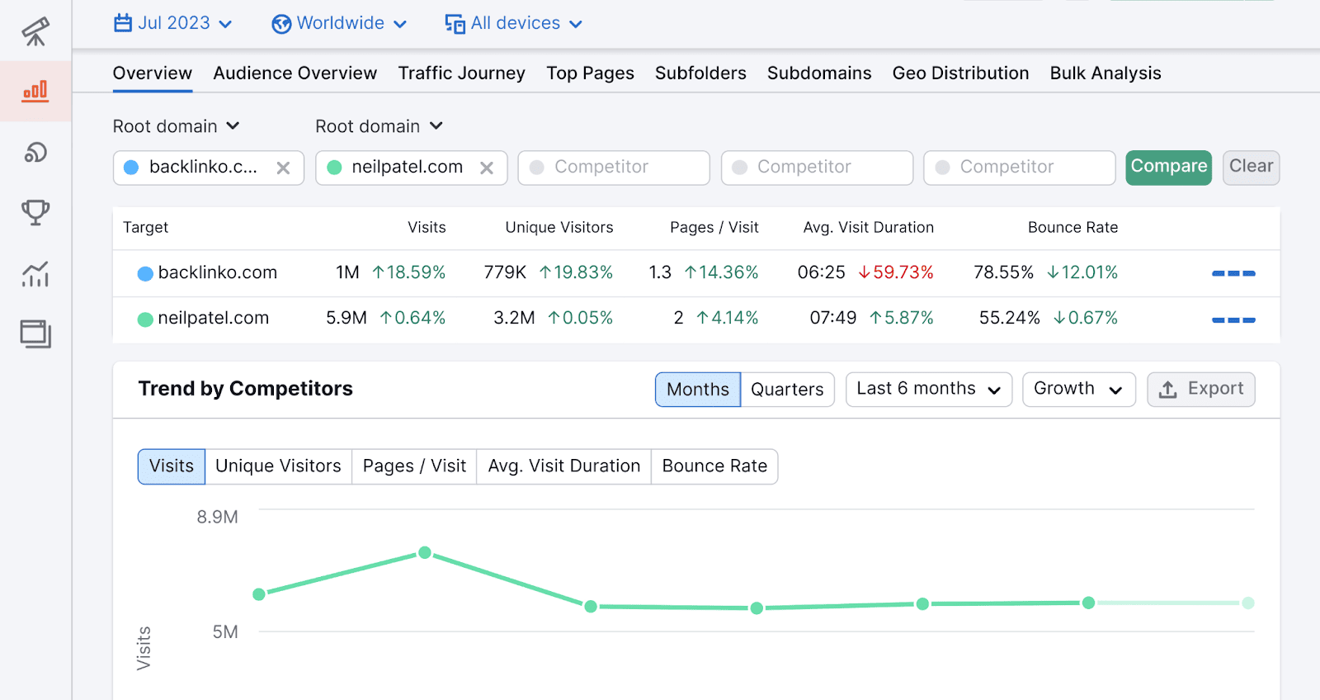Image resolution: width=1320 pixels, height=700 pixels.
Task: Click the Bounce Rate column header
Action: [1073, 228]
